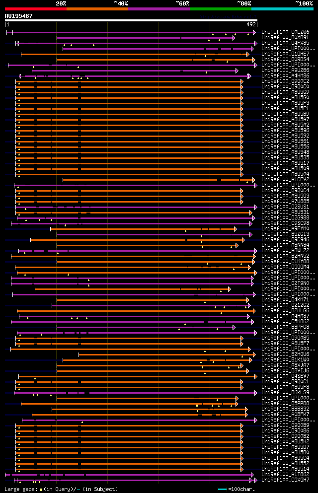Open hit UniRef100_A9FYM0
The image size is (318, 493).
pyautogui.click(x=285, y=228)
